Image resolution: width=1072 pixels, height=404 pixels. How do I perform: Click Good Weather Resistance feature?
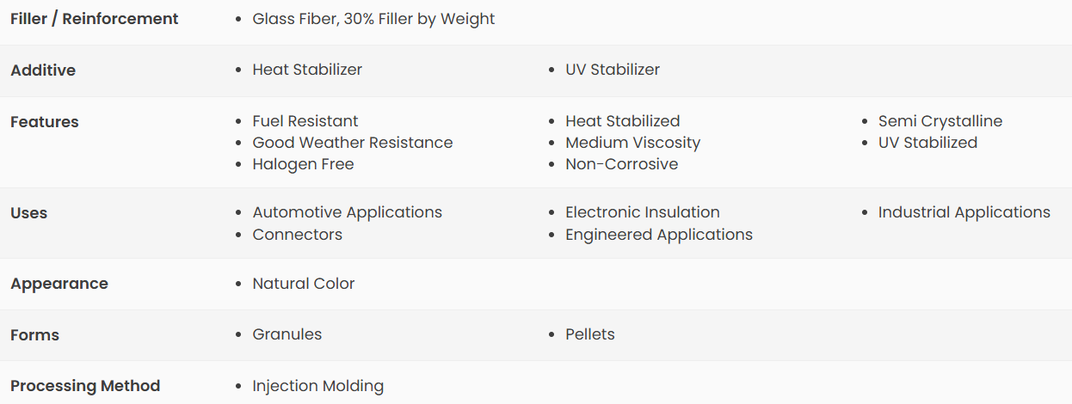[353, 143]
